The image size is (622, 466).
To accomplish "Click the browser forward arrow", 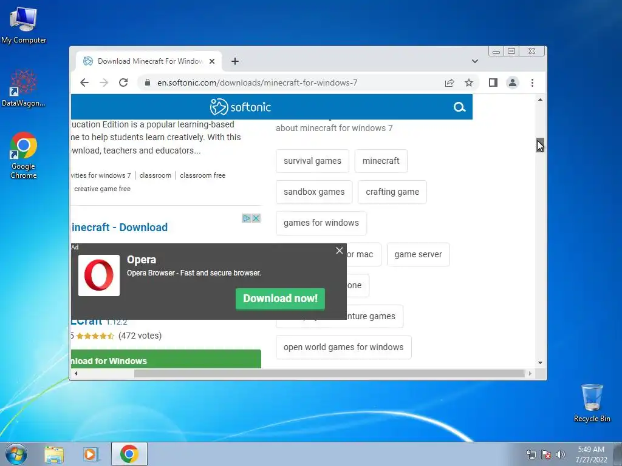I will click(x=104, y=83).
